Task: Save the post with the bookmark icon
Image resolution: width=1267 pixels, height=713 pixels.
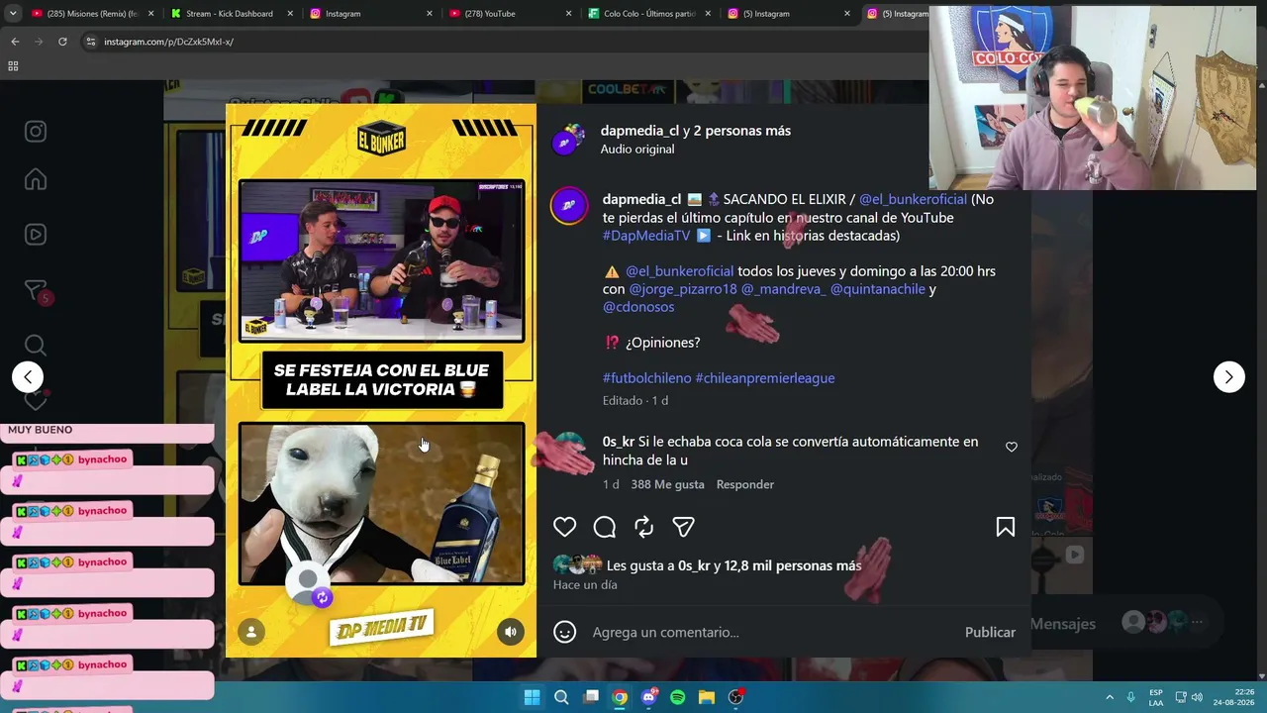Action: coord(1005,527)
